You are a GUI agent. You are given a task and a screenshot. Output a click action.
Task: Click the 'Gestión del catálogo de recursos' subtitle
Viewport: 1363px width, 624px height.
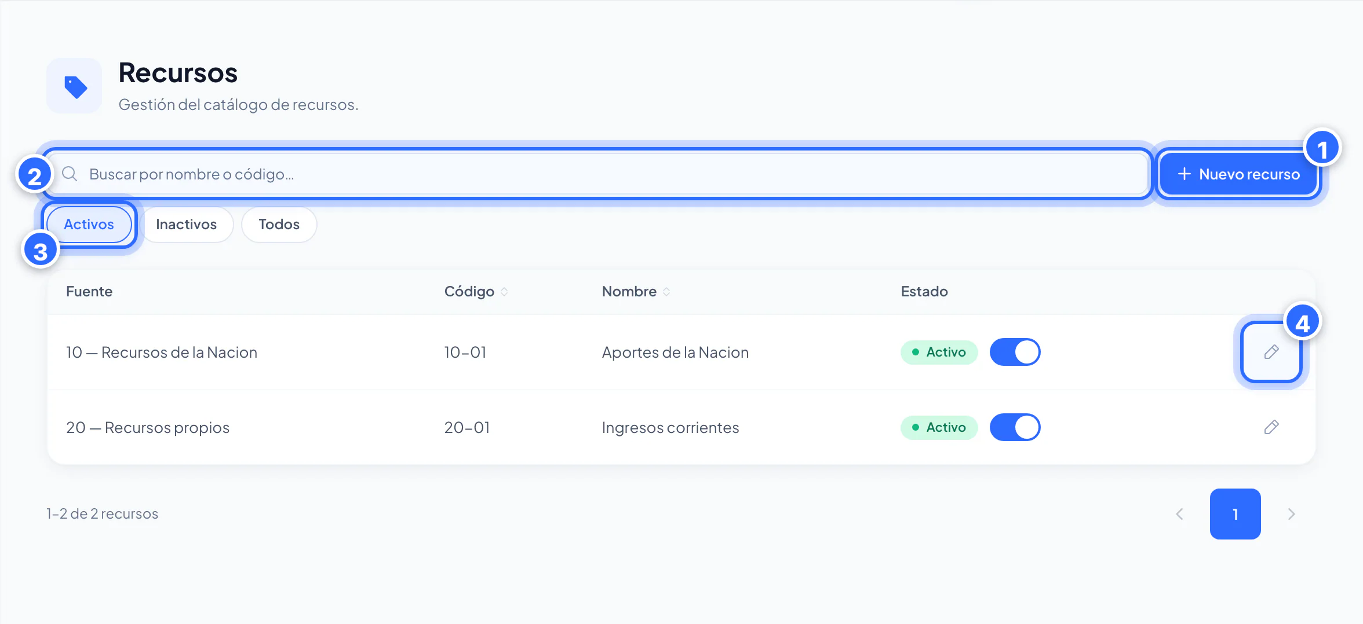238,104
